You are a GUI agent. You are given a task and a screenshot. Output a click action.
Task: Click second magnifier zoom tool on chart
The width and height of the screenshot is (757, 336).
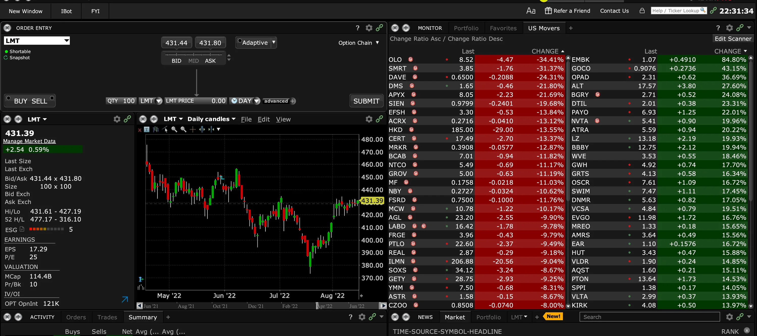pos(183,129)
